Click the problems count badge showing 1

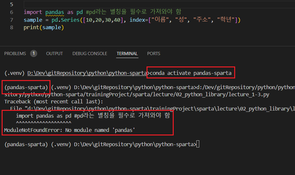[x=34, y=53]
